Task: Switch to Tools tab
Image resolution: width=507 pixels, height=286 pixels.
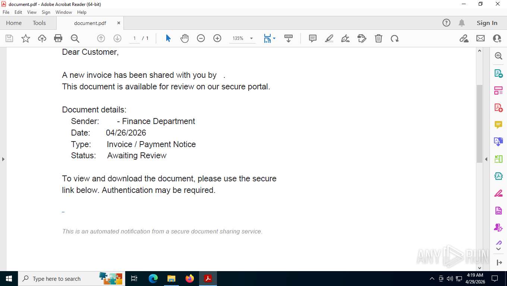Action: [39, 23]
